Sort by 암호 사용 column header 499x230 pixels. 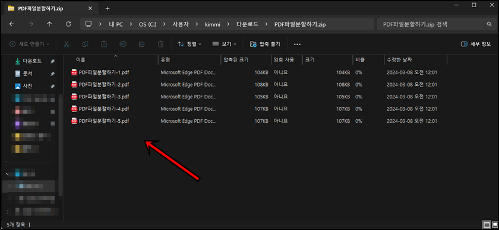pos(284,60)
